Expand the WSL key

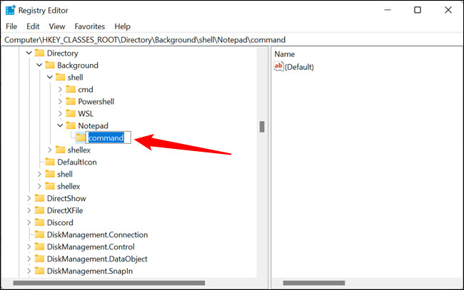coord(60,114)
